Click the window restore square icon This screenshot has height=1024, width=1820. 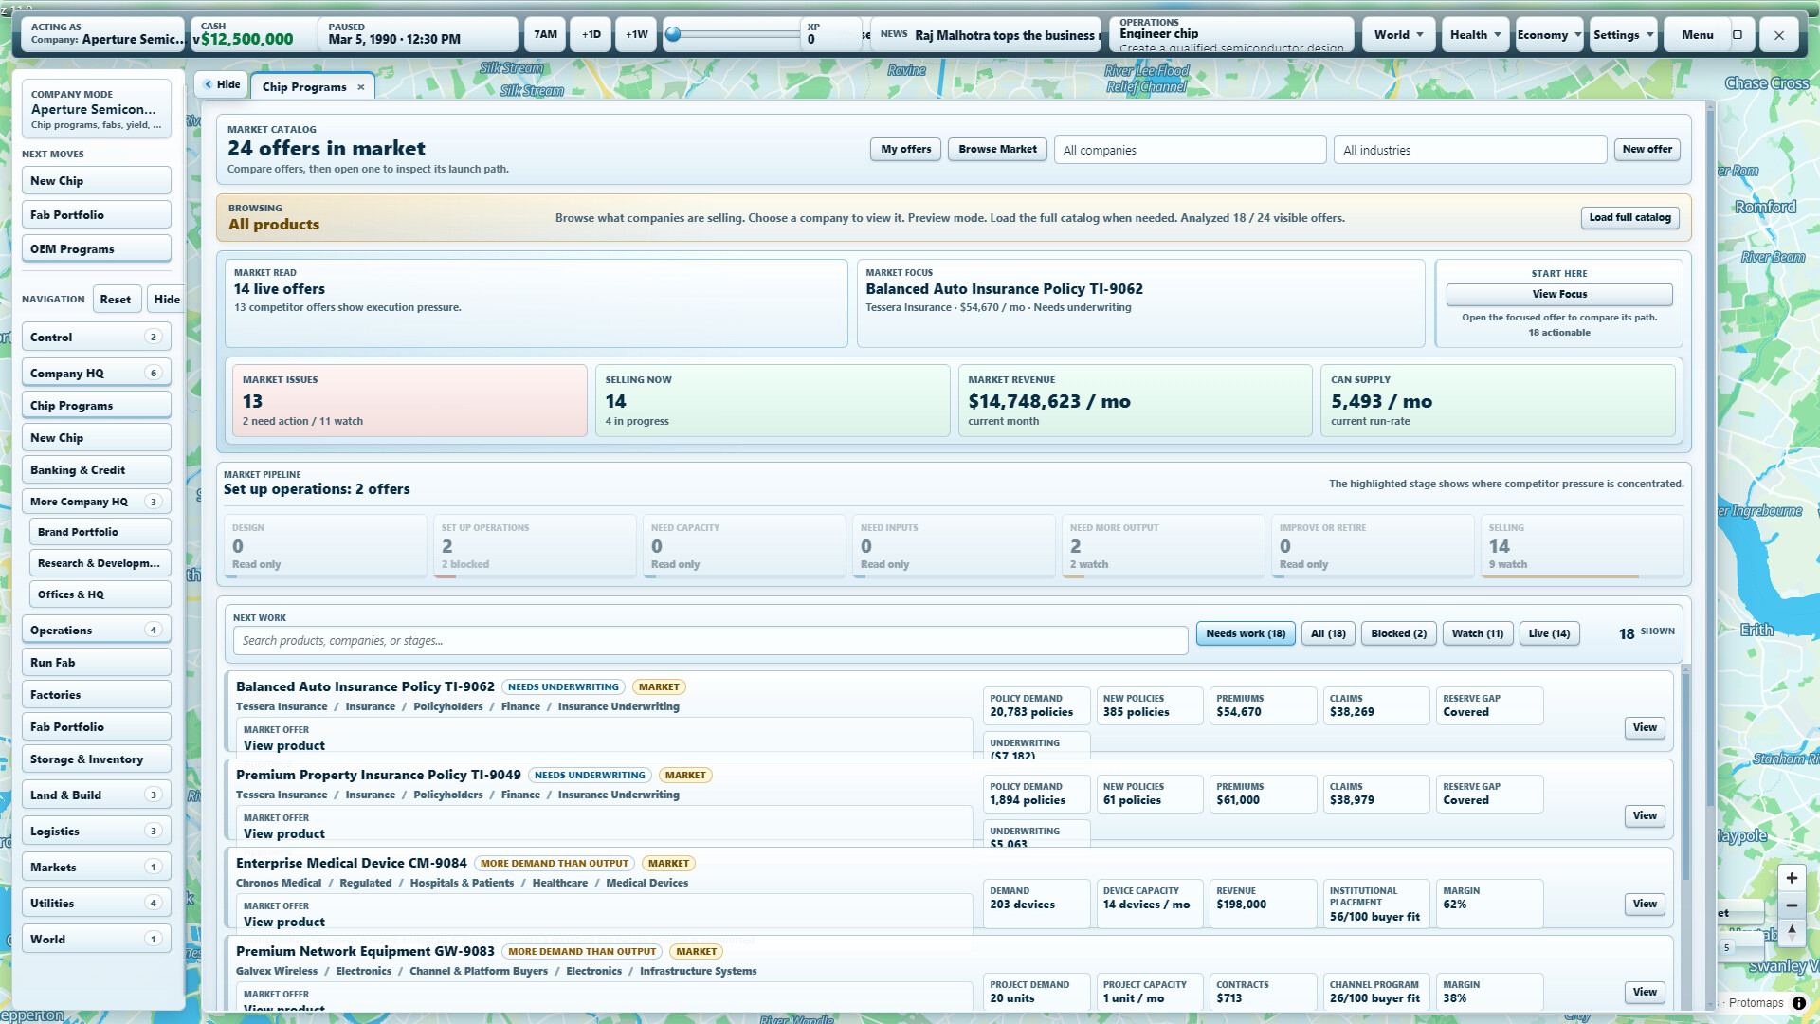pos(1738,35)
